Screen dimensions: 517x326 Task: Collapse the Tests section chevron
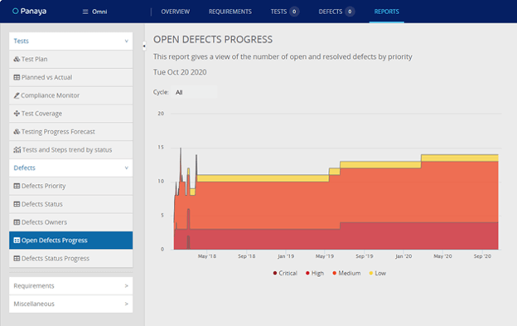[126, 41]
